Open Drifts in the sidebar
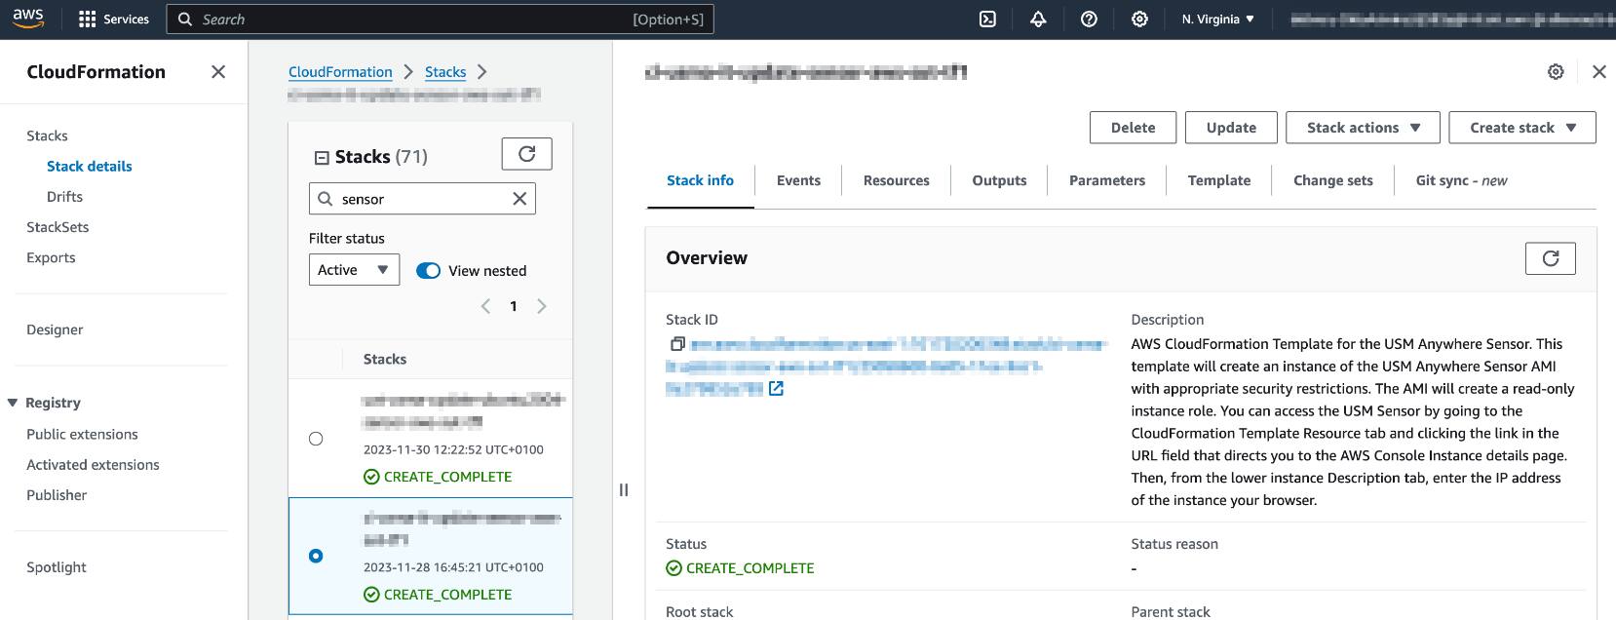The width and height of the screenshot is (1616, 620). [x=64, y=196]
